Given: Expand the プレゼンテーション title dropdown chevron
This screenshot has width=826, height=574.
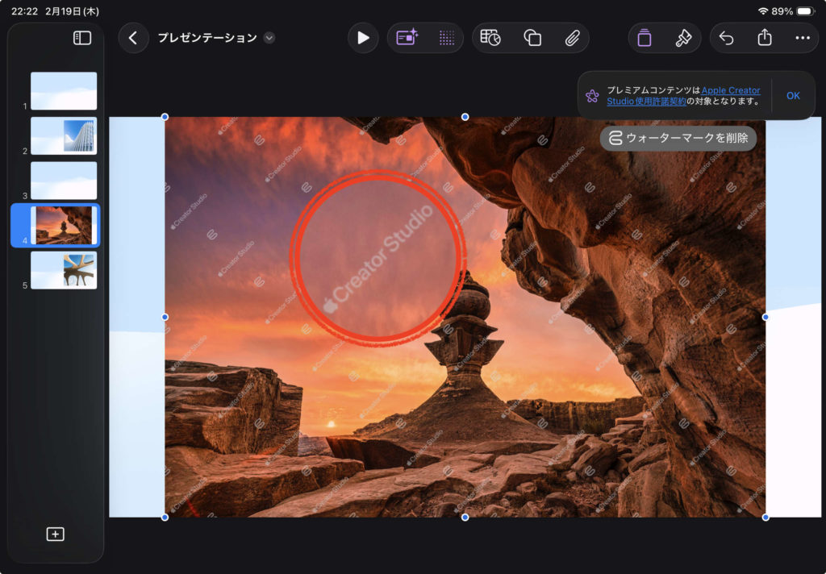Looking at the screenshot, I should 269,38.
